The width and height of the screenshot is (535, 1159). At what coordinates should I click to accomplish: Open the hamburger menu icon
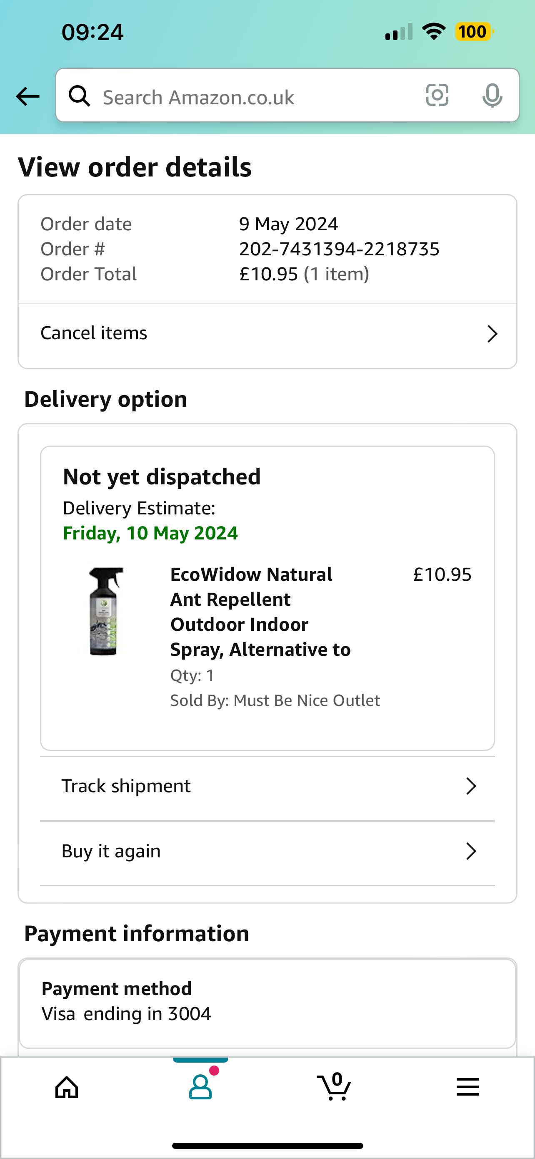[x=467, y=1087]
